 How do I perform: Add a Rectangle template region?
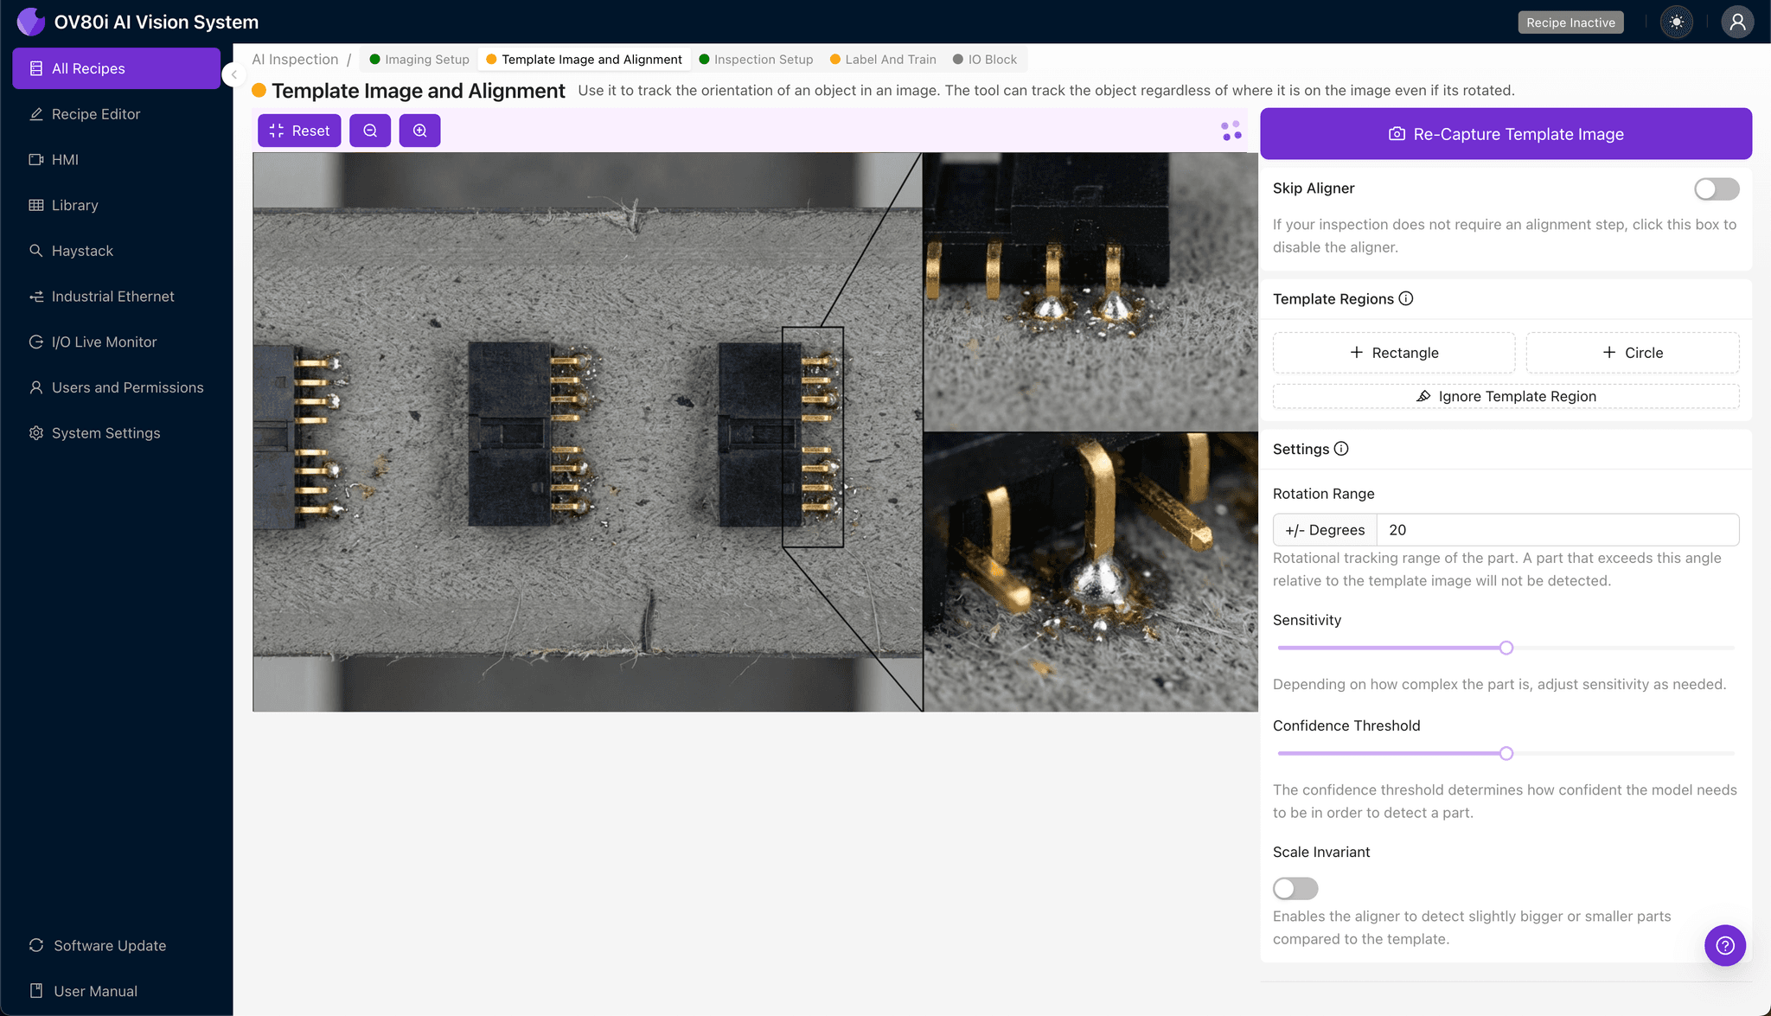coord(1394,353)
